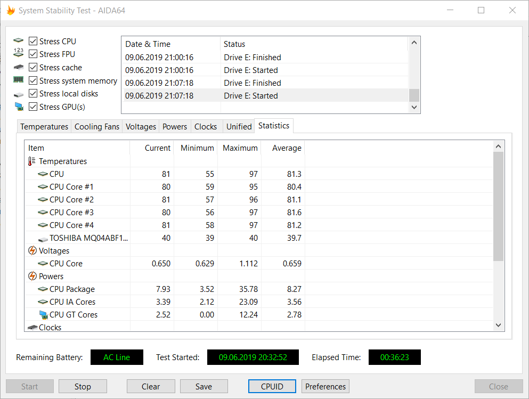
Task: Click the lightning icon of Powers group
Action: click(32, 276)
